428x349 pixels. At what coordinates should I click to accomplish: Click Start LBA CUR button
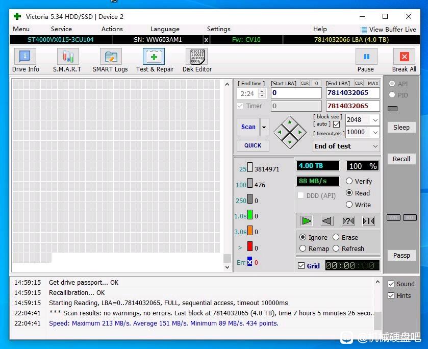305,83
